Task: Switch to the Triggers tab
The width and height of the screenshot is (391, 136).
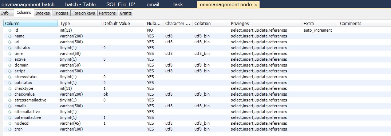Action: pos(61,13)
